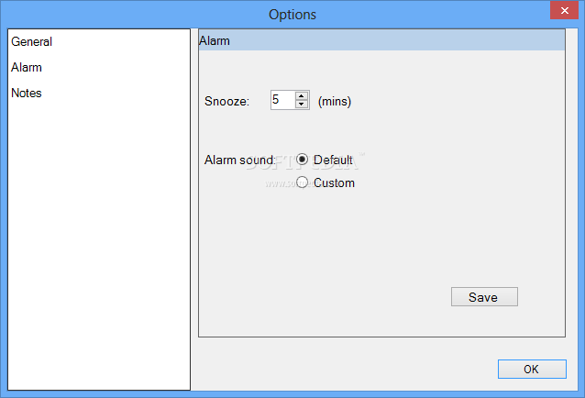This screenshot has height=398, width=585.
Task: Open the General options category
Action: tap(32, 41)
